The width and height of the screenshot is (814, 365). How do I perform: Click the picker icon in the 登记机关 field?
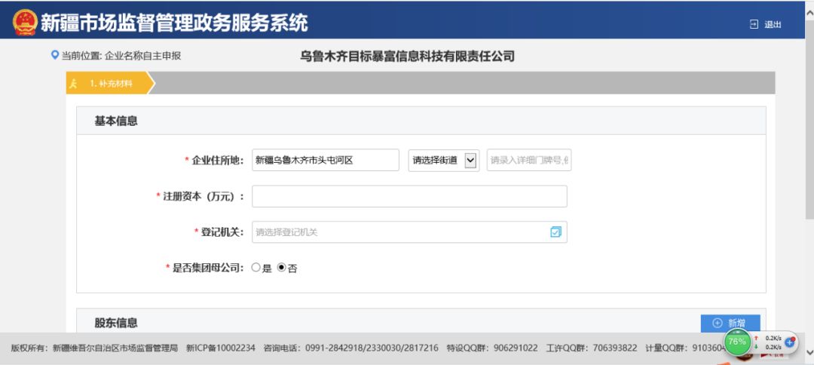tap(555, 232)
